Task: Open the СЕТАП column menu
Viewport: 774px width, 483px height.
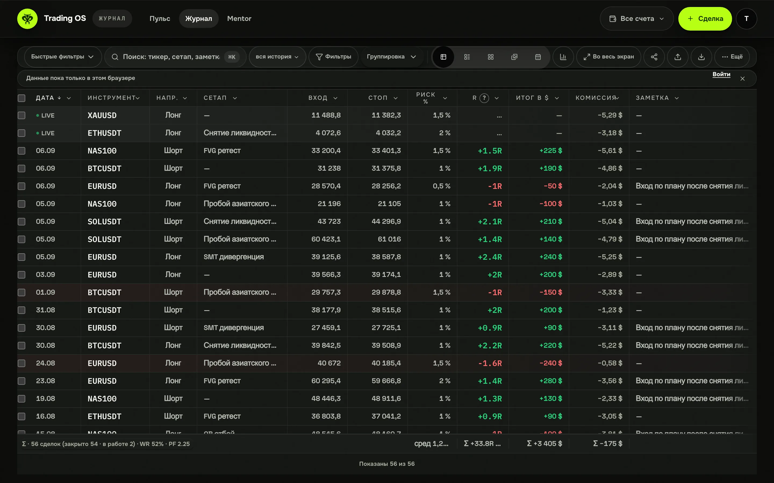Action: point(235,98)
